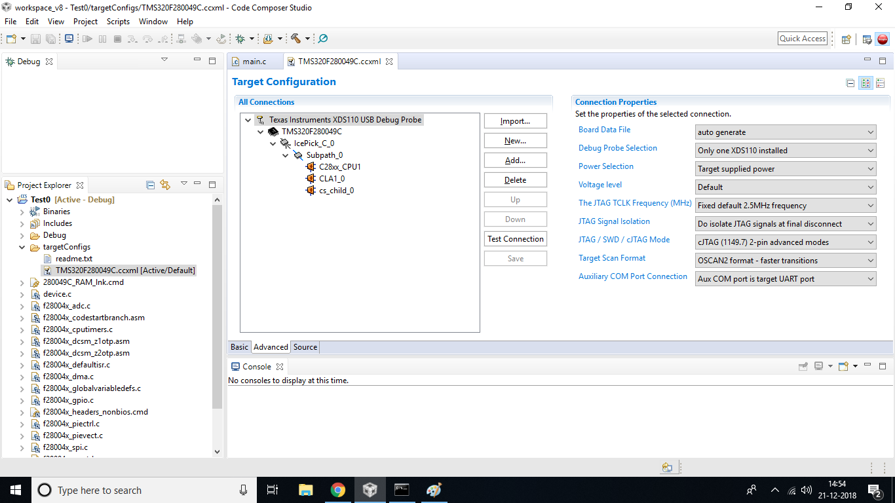Open File Explorer from the taskbar

(x=305, y=490)
